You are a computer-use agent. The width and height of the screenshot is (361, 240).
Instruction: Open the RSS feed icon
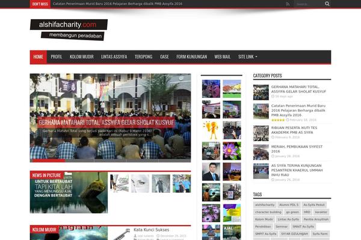[x=288, y=4]
